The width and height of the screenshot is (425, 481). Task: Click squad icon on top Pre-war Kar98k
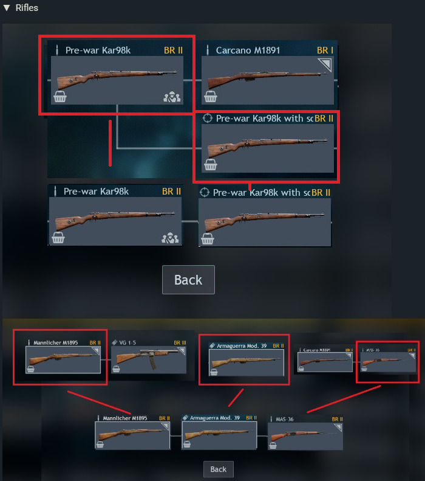point(172,97)
